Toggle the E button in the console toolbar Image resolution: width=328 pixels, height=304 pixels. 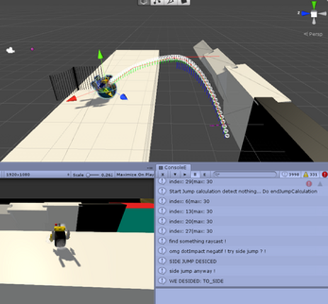tap(205, 175)
